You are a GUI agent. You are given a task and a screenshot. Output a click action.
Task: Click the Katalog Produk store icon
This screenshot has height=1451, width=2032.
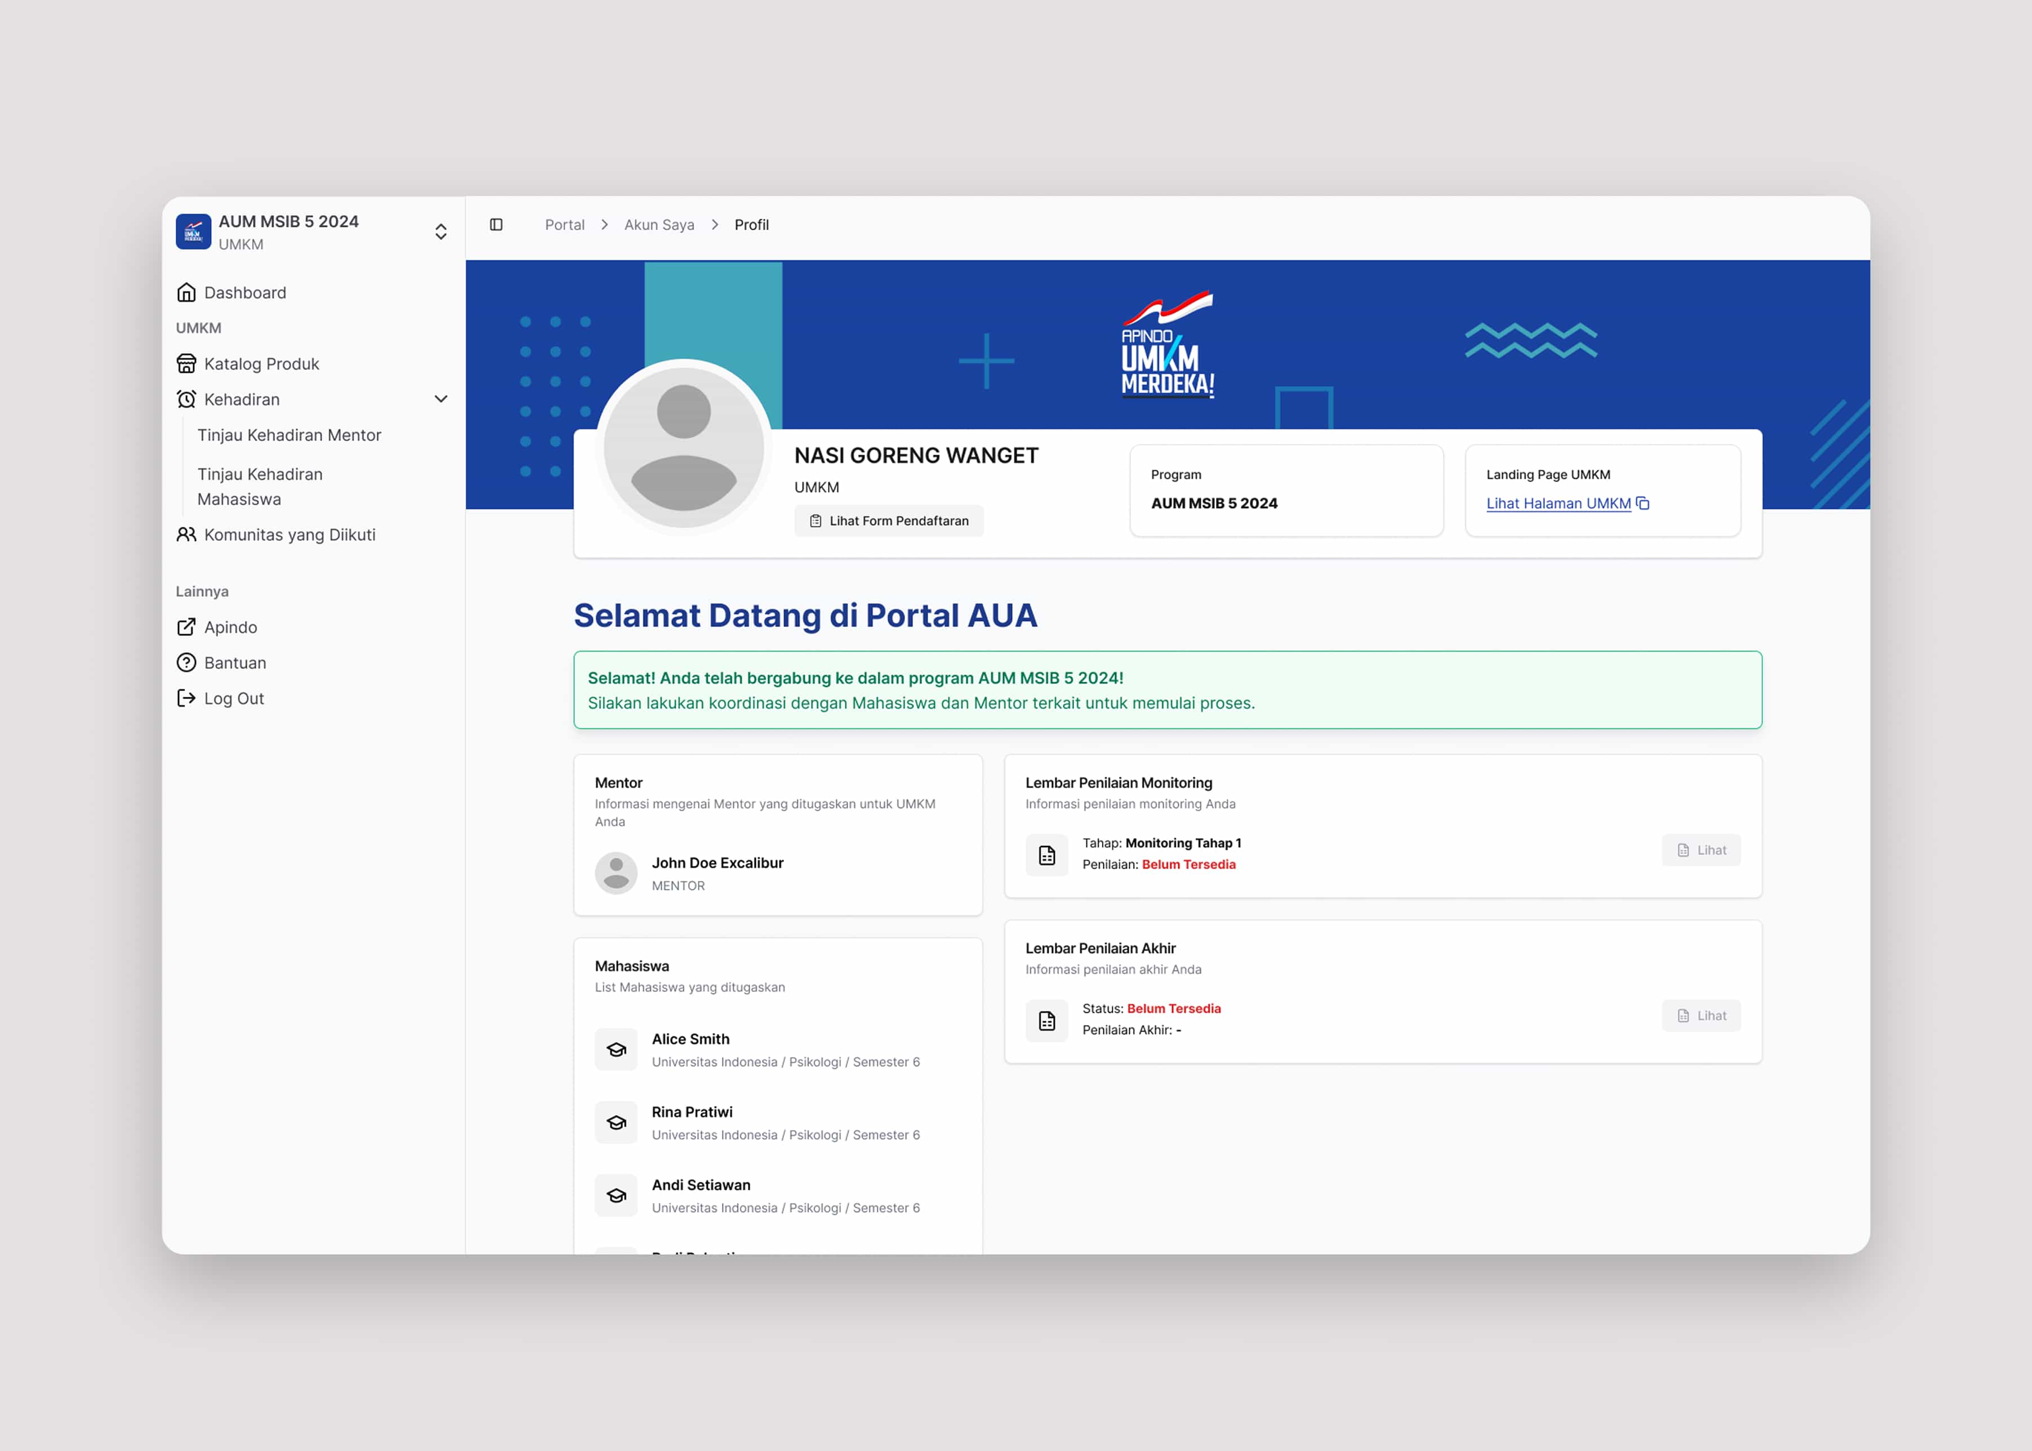(x=186, y=364)
